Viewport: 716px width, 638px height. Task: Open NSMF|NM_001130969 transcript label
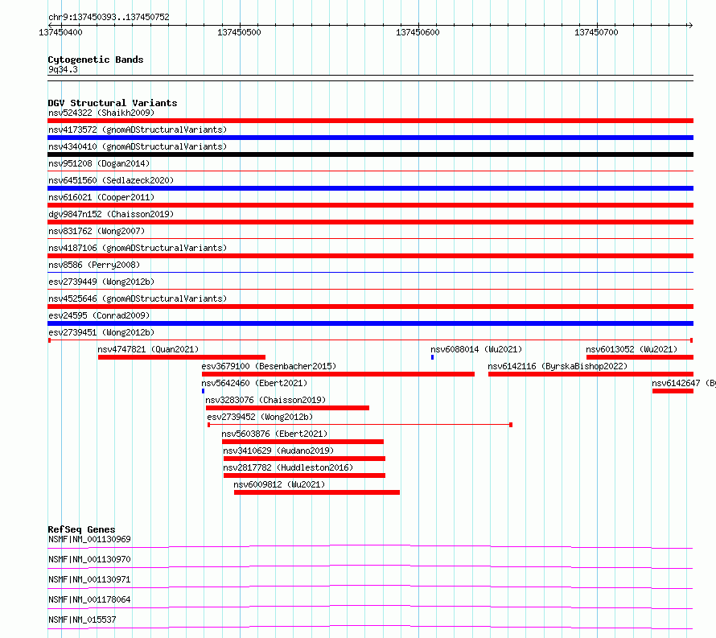(x=89, y=539)
